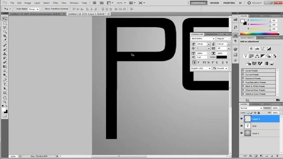The image size is (283, 159).
Task: Select the Move tool in the toolbox
Action: (x=5, y=19)
